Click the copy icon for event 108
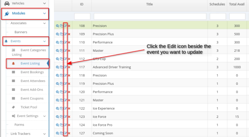 pos(61,26)
